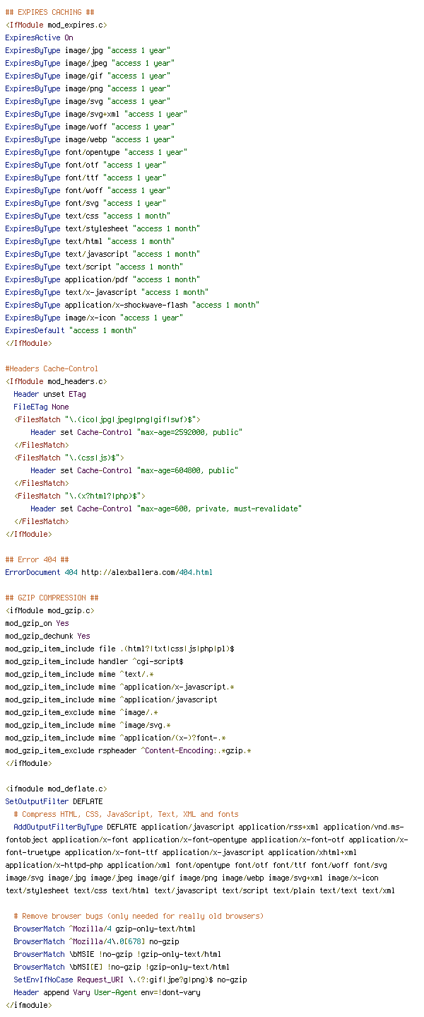Click the 'ExpiresByType image/webp' line

[88, 139]
